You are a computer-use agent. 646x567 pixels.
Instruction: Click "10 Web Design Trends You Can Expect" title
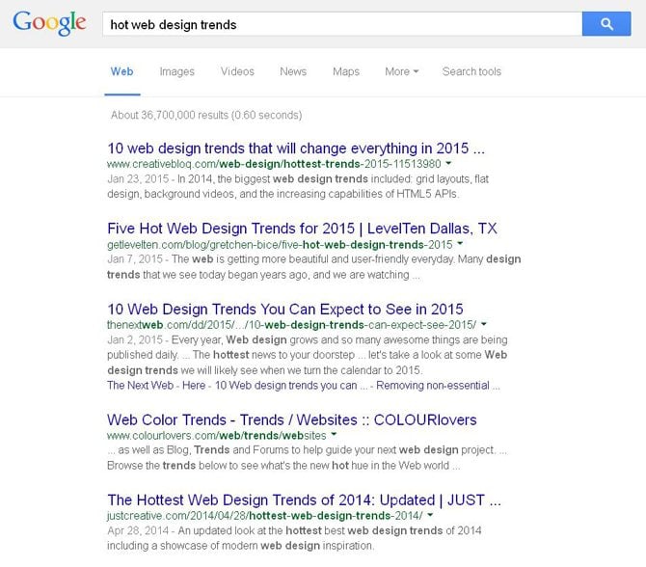point(284,309)
